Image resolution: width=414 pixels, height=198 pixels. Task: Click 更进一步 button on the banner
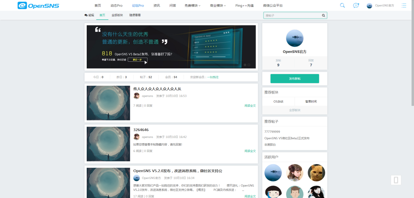pyautogui.click(x=137, y=60)
